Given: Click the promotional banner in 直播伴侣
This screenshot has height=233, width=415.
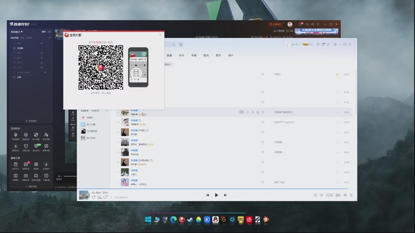Looking at the screenshot, I should point(316,31).
